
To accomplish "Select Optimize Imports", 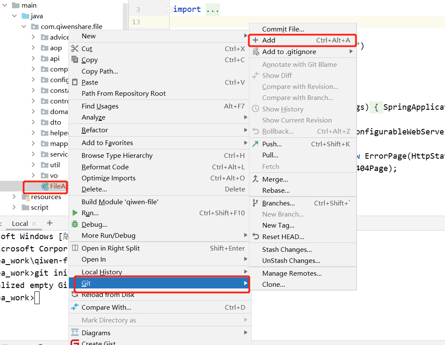I will coord(159,178).
